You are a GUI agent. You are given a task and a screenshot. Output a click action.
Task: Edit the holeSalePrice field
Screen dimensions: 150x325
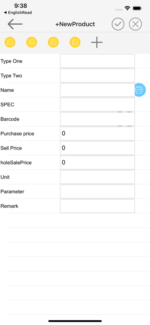(x=97, y=162)
